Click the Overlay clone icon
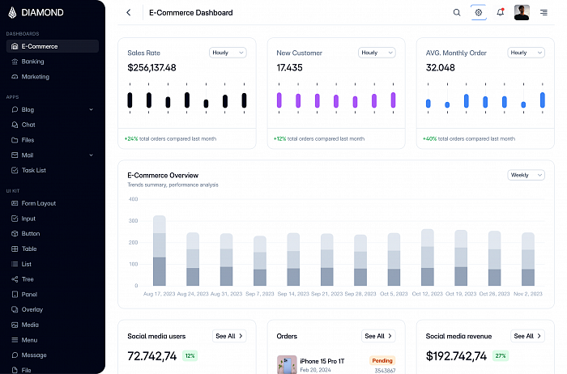The image size is (567, 374). [x=15, y=310]
